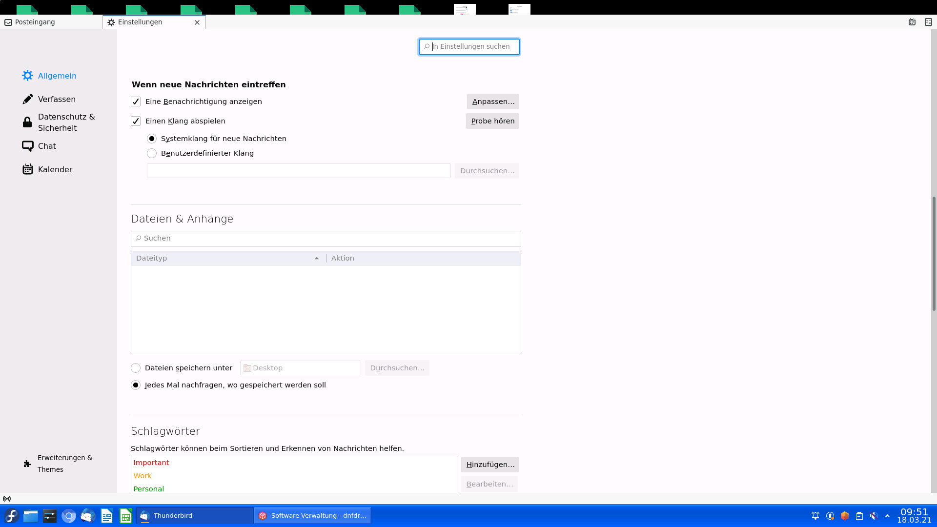Click the Suchen field in Dateien & Anhänge
The width and height of the screenshot is (937, 527).
[326, 238]
